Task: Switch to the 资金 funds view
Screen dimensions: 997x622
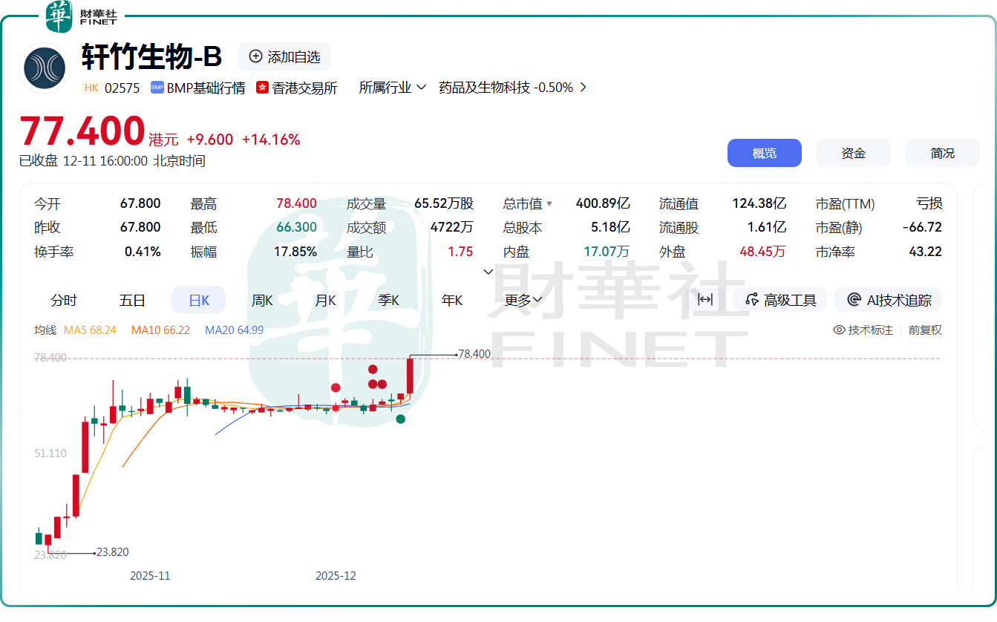Action: pos(853,153)
